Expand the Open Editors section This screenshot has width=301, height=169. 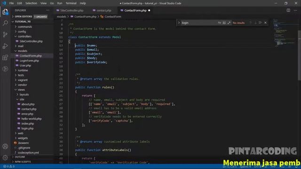[32, 17]
